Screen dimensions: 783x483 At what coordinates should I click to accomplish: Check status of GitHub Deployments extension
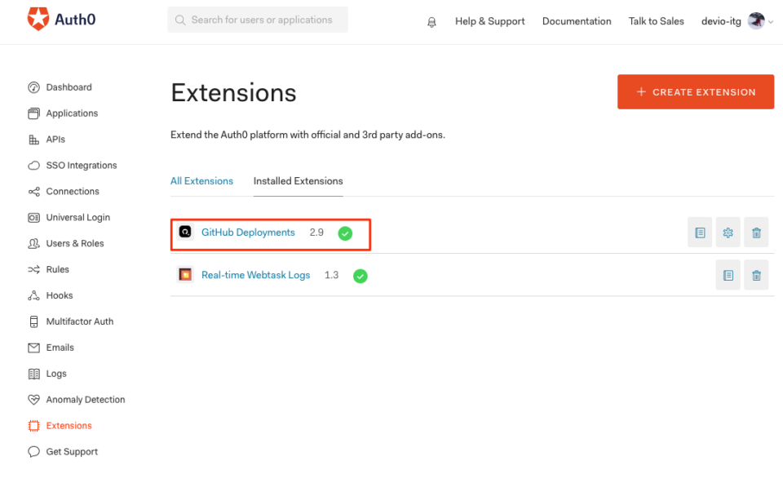(x=345, y=233)
